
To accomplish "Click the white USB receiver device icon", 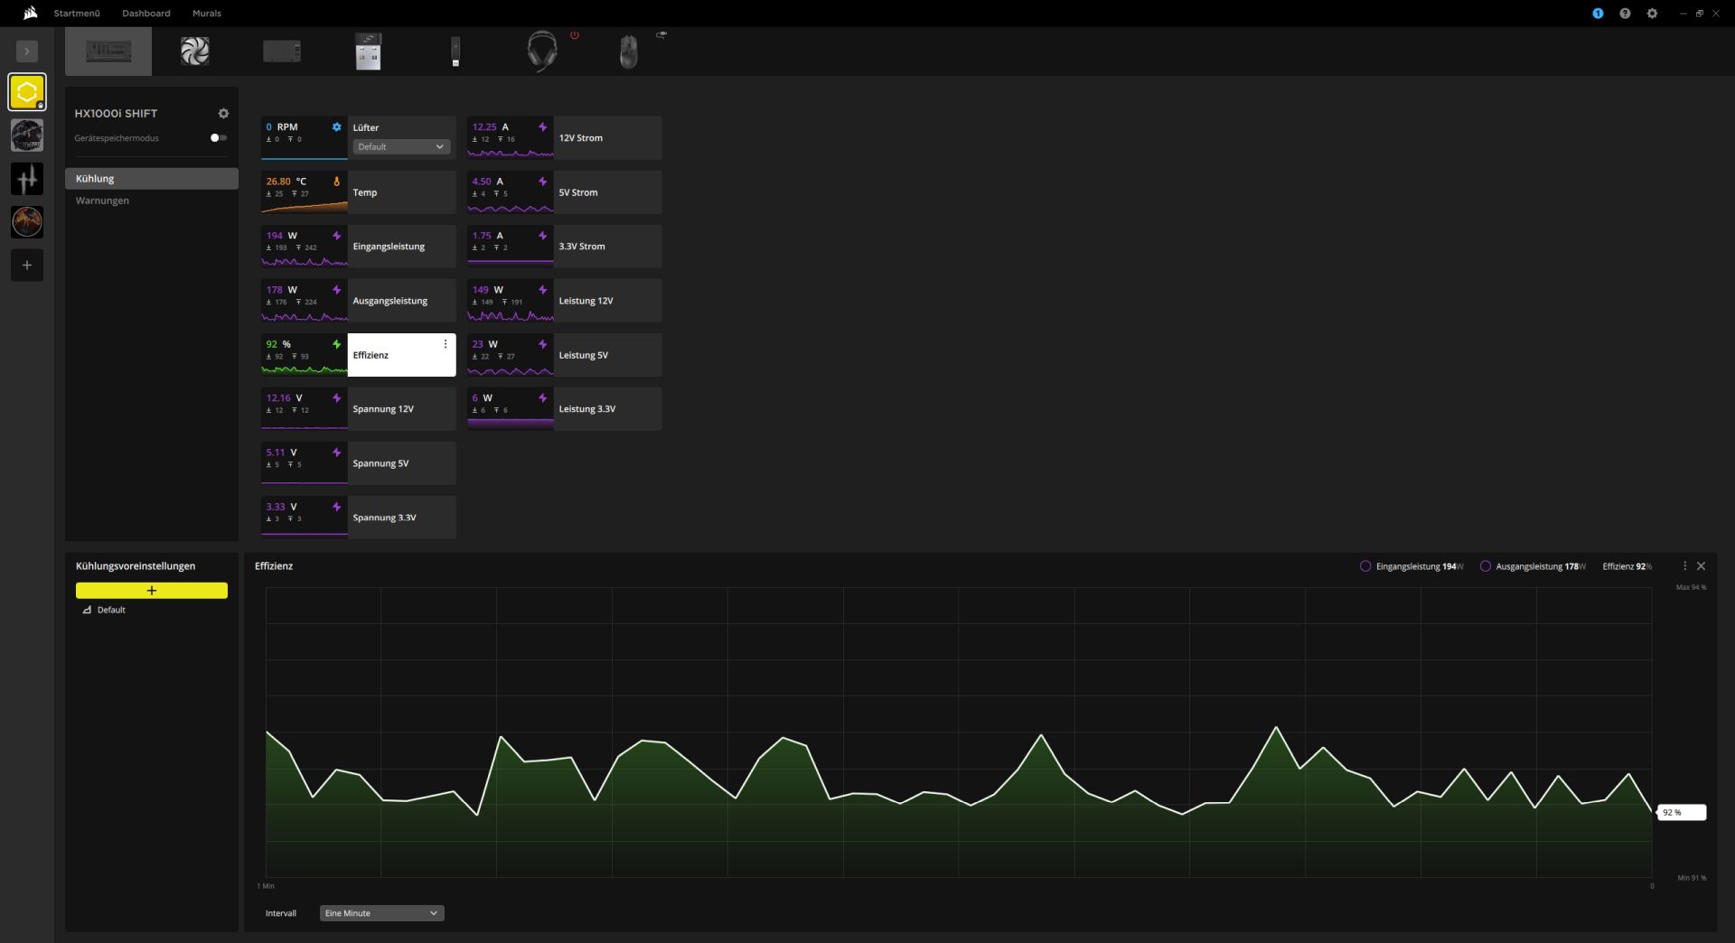I will [x=368, y=51].
